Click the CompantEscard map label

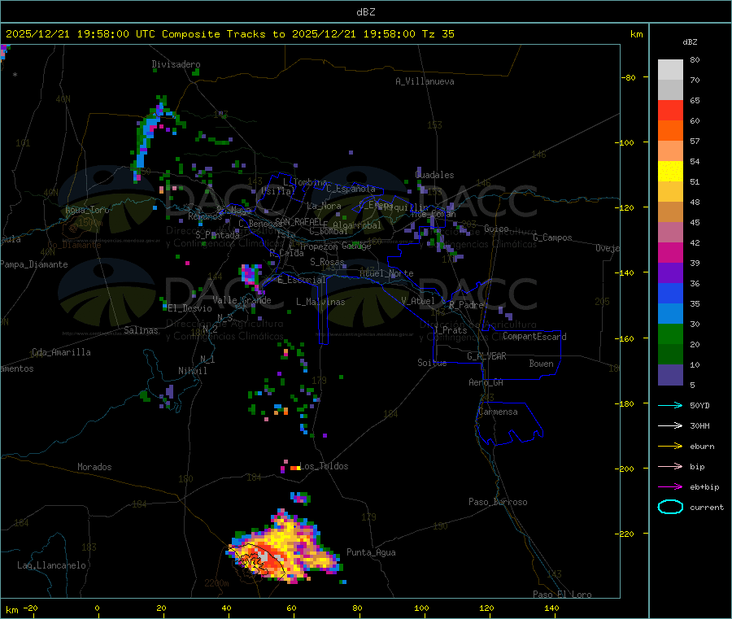(x=534, y=337)
